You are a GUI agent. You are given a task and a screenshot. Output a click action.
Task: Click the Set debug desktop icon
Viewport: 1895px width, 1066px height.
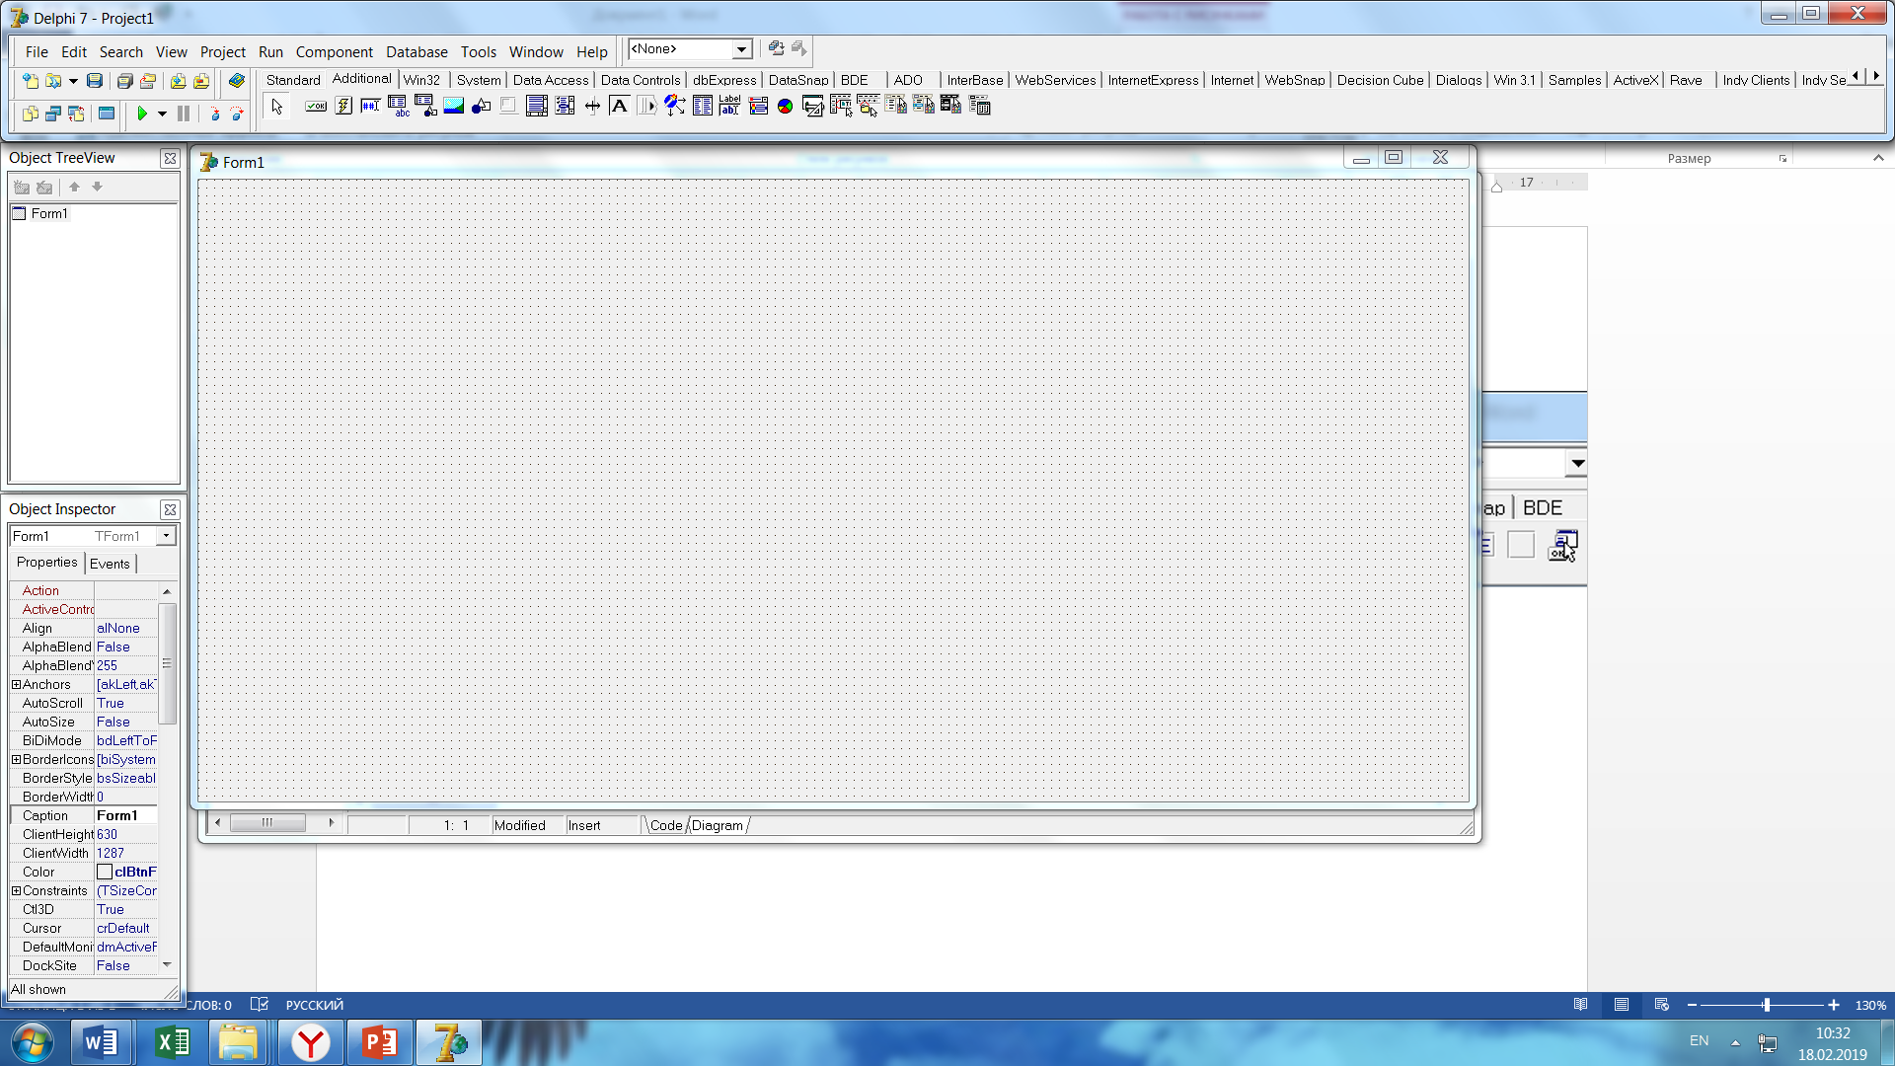point(799,48)
